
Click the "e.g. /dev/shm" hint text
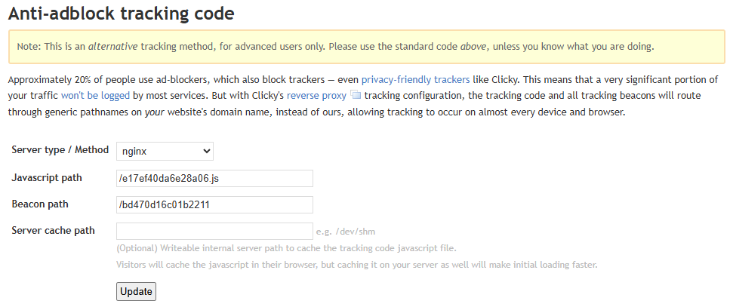351,232
